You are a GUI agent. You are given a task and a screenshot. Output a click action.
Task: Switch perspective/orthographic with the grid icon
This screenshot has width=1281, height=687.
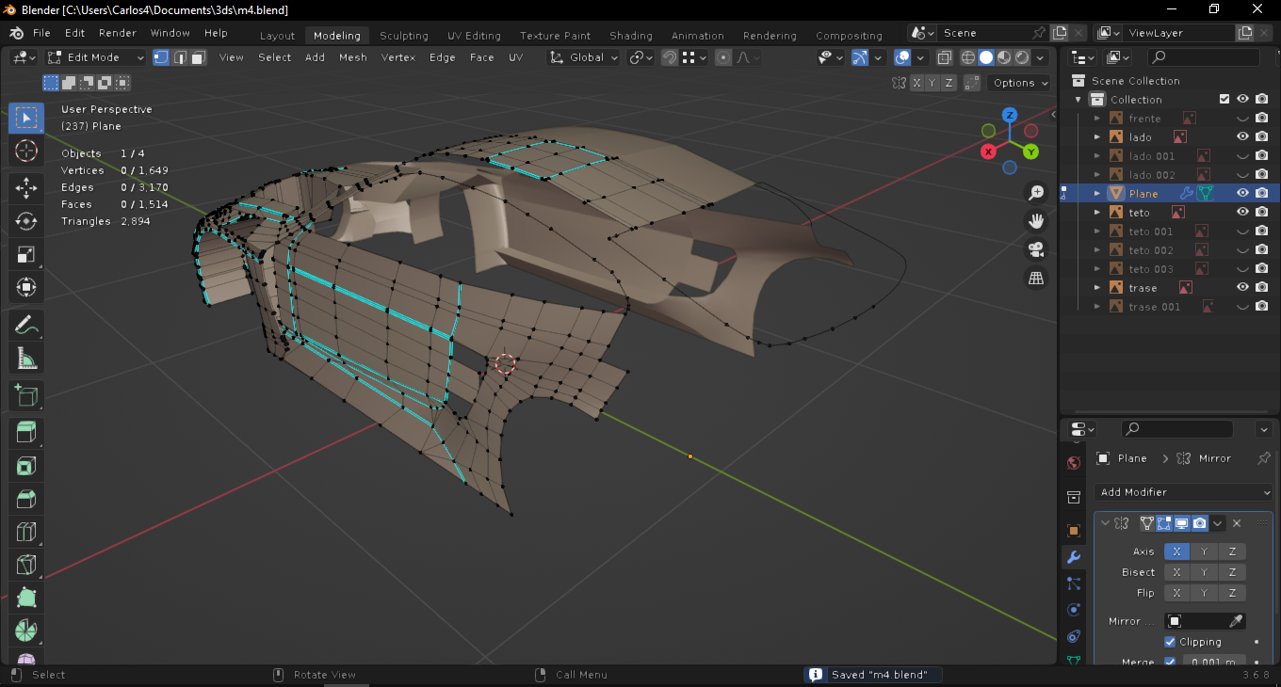click(x=1036, y=278)
